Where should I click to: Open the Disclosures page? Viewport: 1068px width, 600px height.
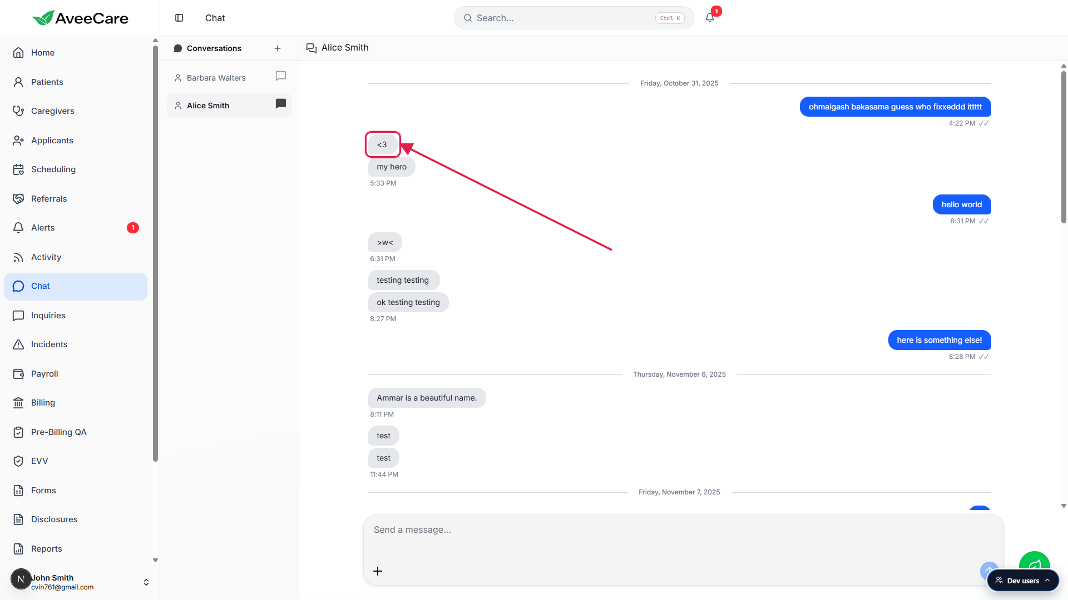click(76, 519)
